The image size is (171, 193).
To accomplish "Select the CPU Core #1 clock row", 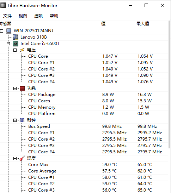I will [x=84, y=133].
